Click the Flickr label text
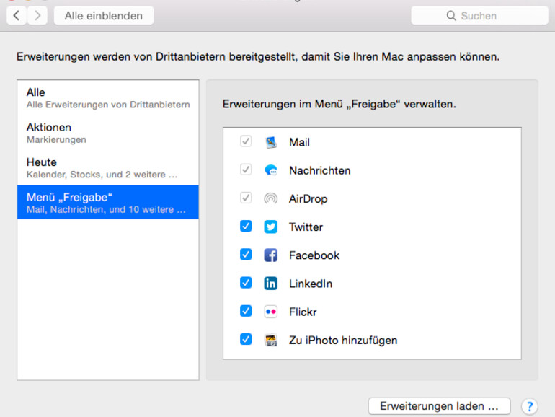The width and height of the screenshot is (555, 417). tap(303, 312)
